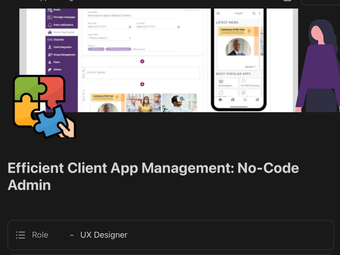This screenshot has height=255, width=340.
Task: Click the Efficient Client App Management title
Action: click(x=153, y=176)
